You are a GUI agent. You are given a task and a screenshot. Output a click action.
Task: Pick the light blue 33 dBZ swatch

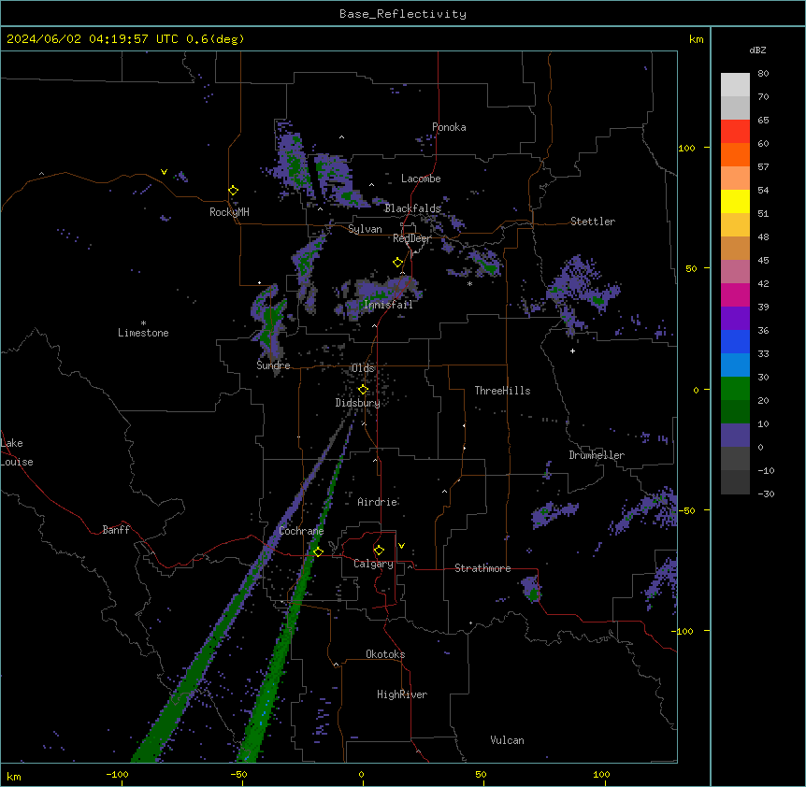coord(735,365)
